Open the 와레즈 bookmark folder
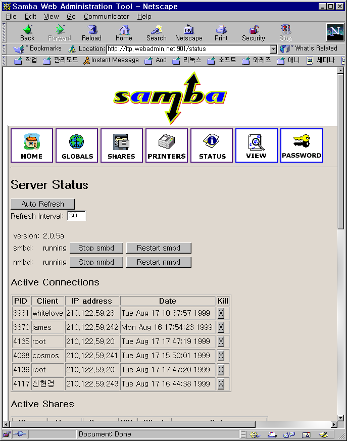 257,60
